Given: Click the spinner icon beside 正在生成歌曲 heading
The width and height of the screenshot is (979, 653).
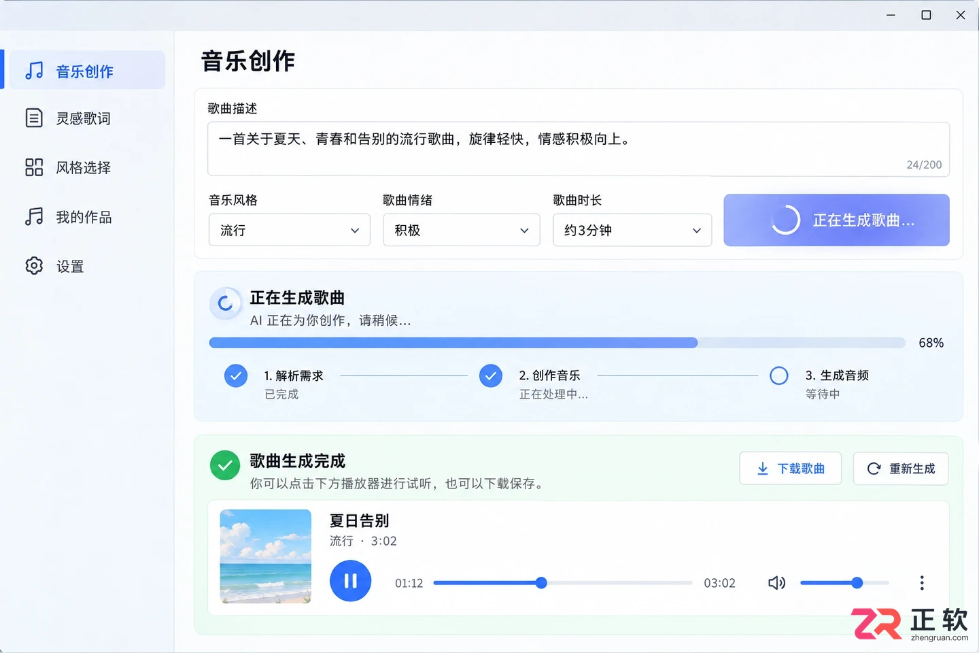Looking at the screenshot, I should [225, 304].
